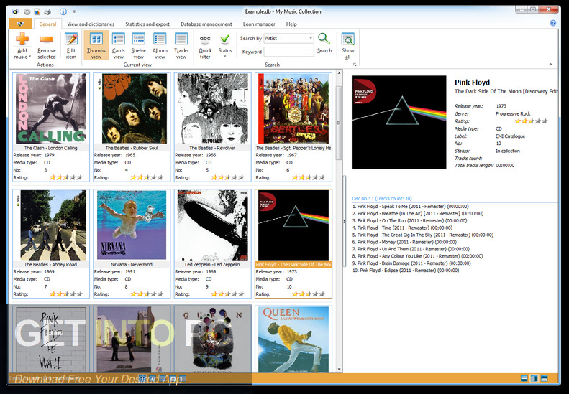Click Remove selected minus icon
Viewport: 569px width, 394px height.
(x=47, y=39)
